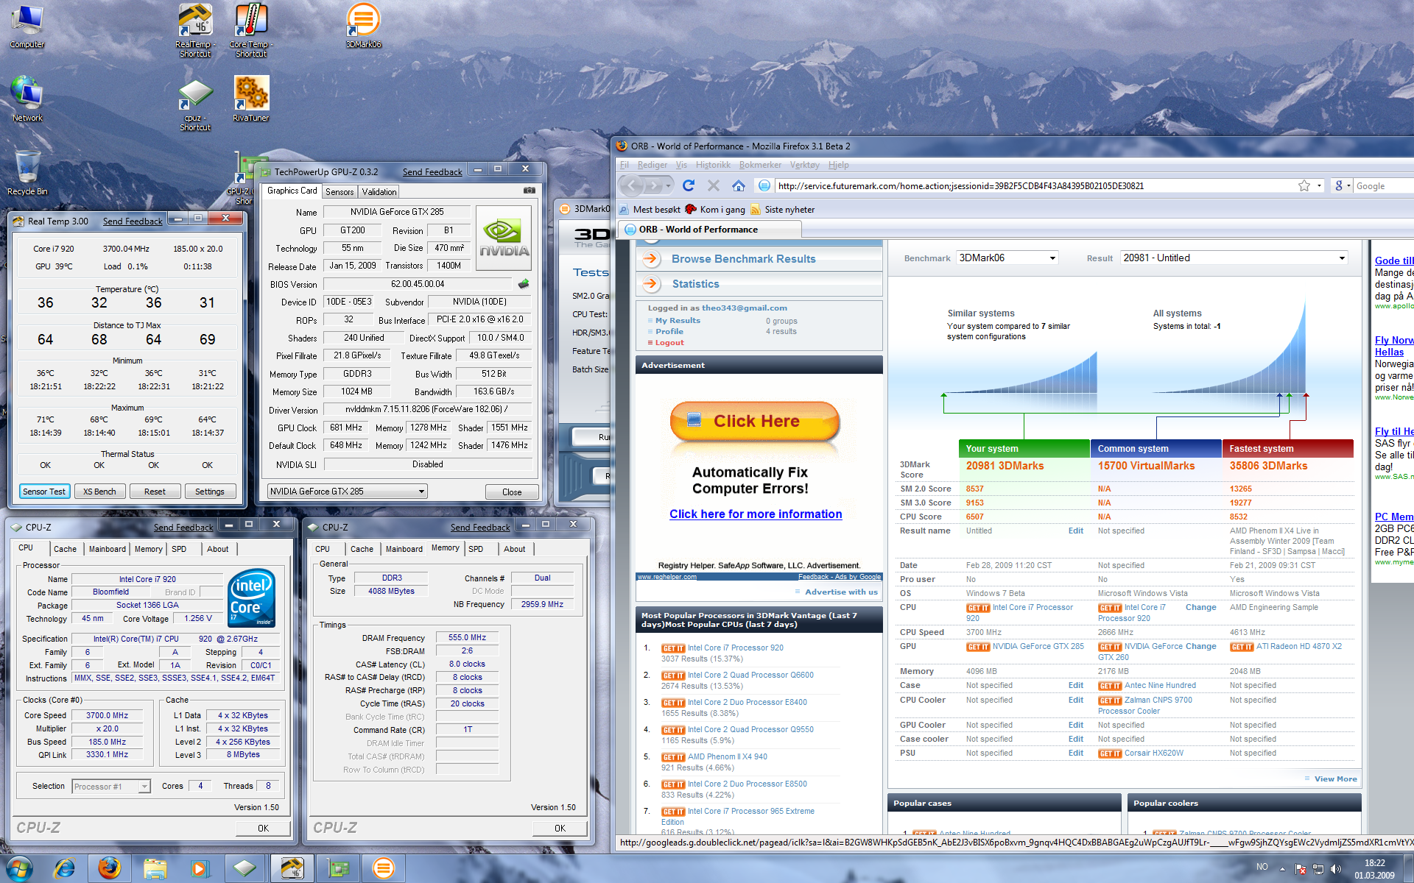Viewport: 1414px width, 883px height.
Task: Click the Firefox home icon
Action: coord(739,185)
